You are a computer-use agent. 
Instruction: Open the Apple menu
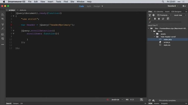click(4, 2)
